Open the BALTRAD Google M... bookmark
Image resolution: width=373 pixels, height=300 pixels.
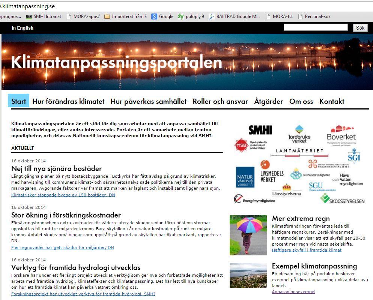234,16
